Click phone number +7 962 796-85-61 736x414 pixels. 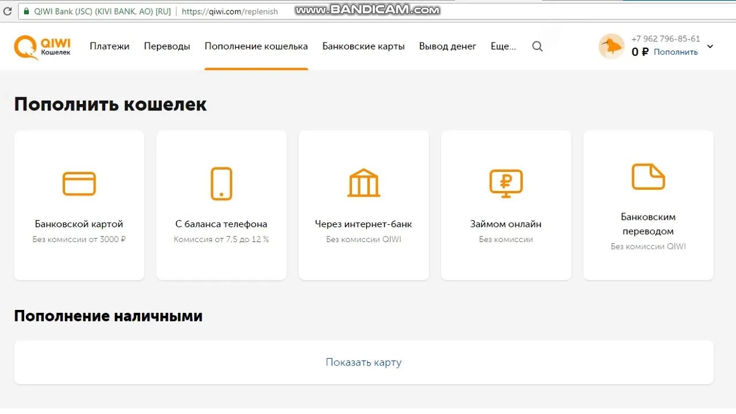[x=666, y=39]
